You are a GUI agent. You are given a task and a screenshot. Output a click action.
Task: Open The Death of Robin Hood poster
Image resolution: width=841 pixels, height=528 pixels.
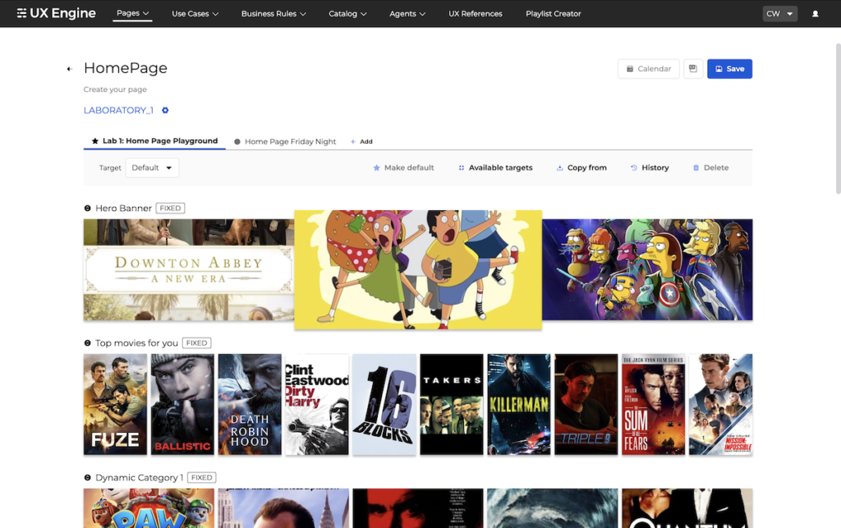tap(250, 404)
